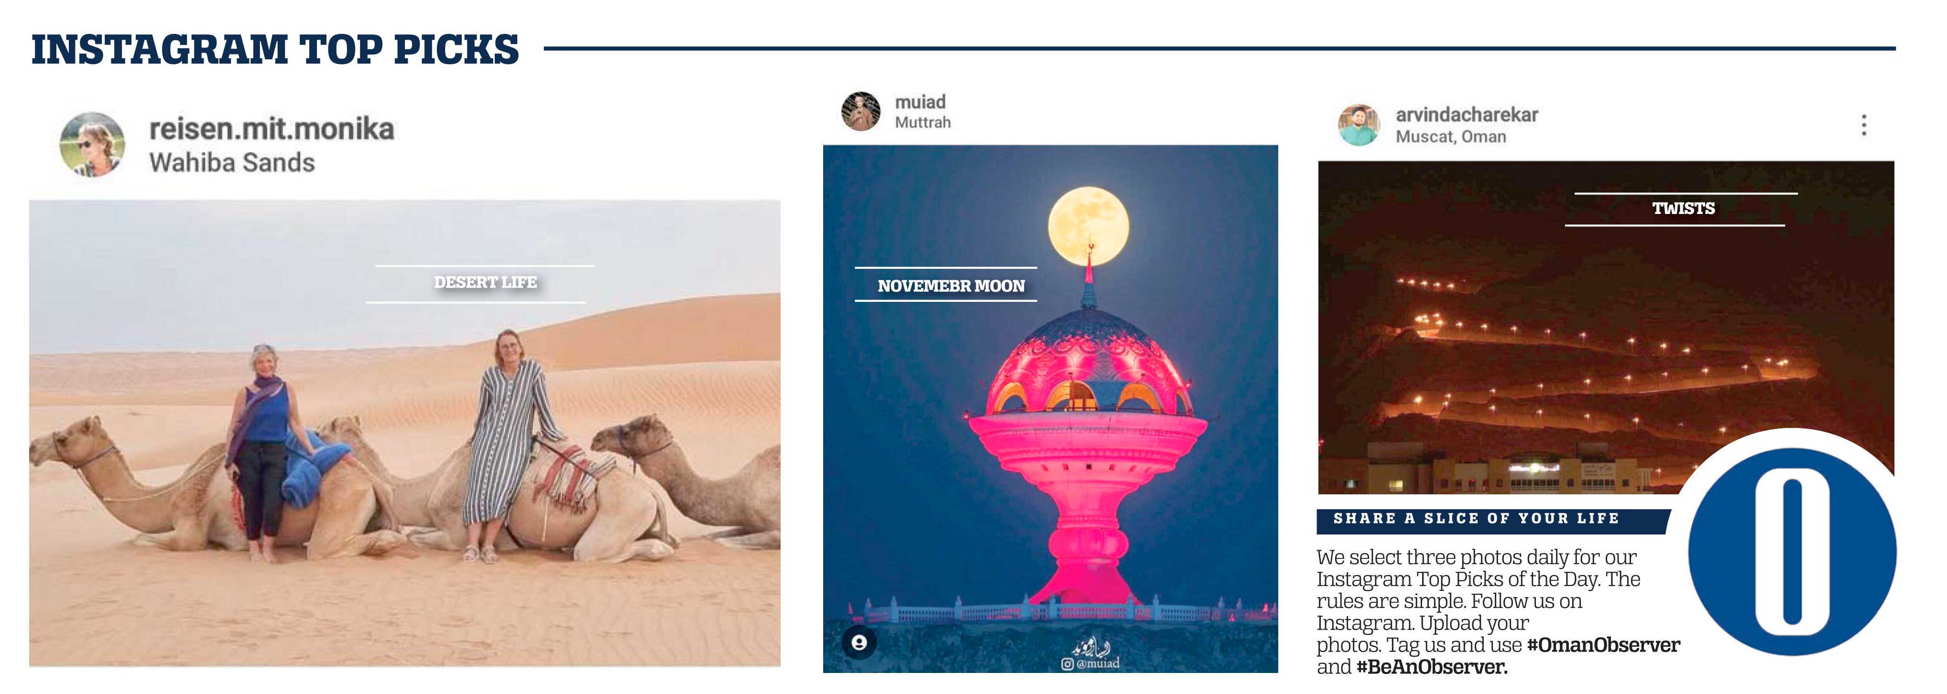This screenshot has width=1947, height=694.
Task: Open the Novemebr Moon photo
Action: point(1050,408)
